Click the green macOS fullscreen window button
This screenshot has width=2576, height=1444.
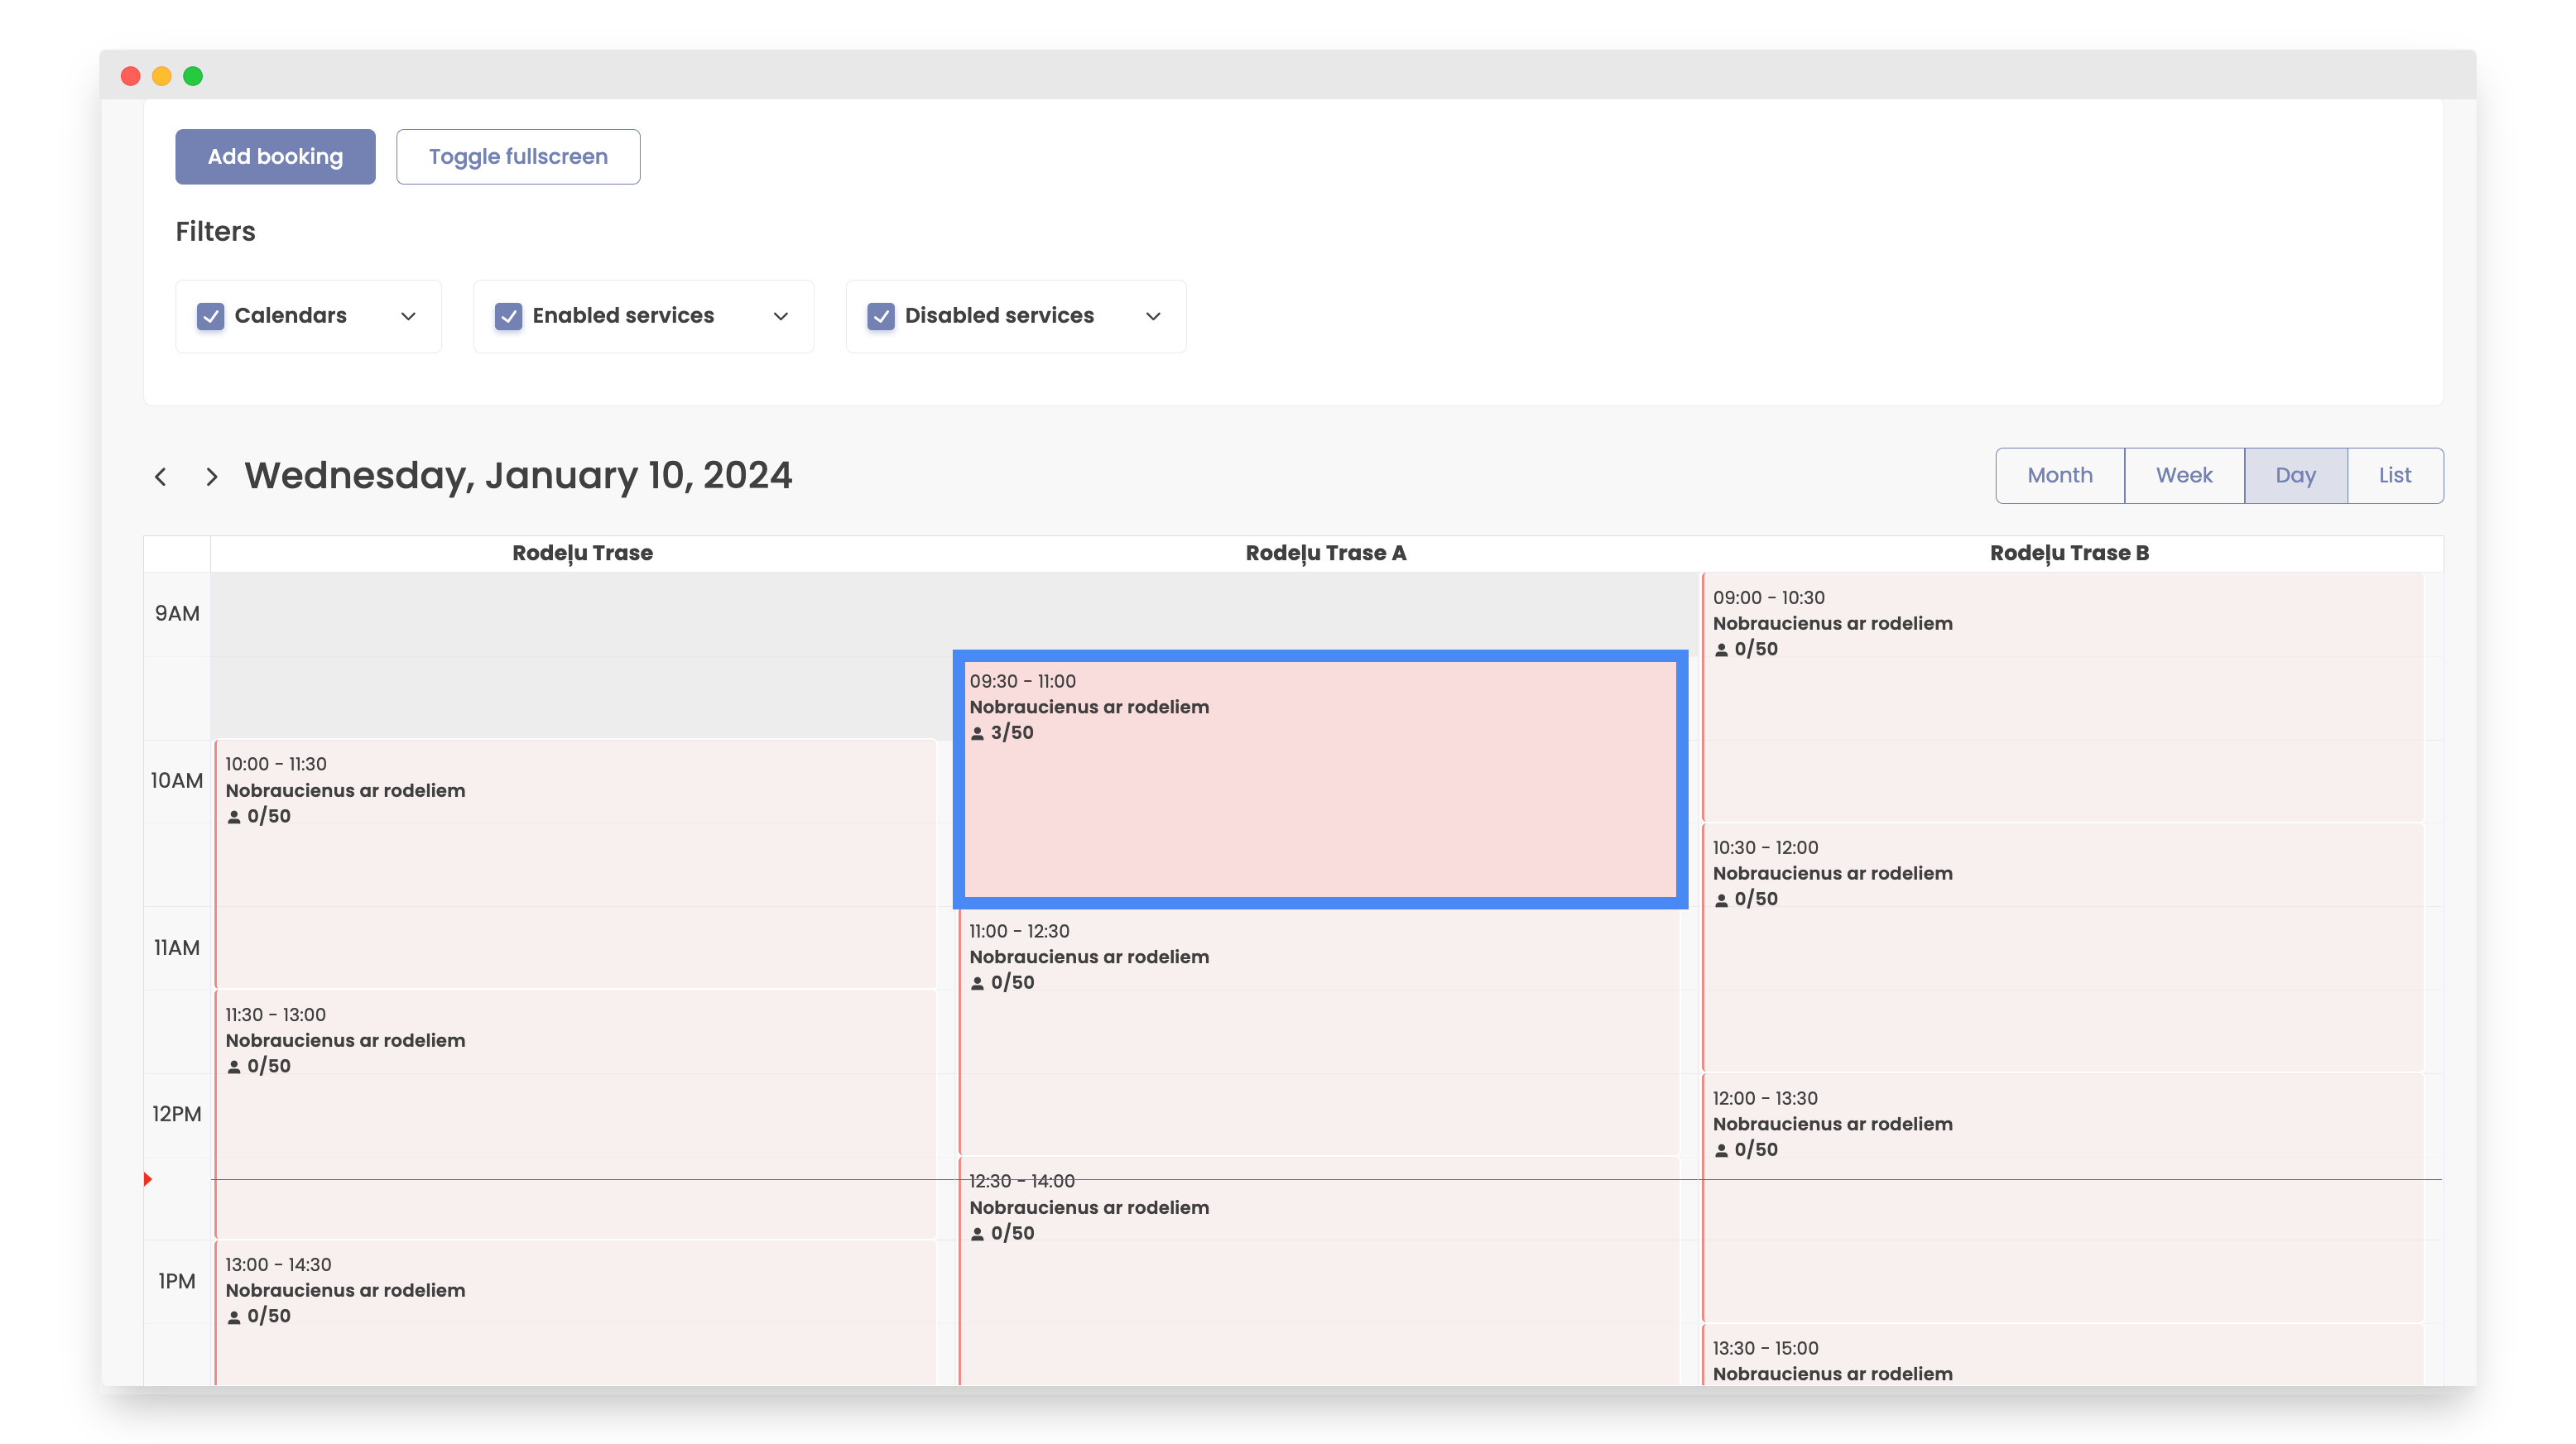tap(193, 76)
